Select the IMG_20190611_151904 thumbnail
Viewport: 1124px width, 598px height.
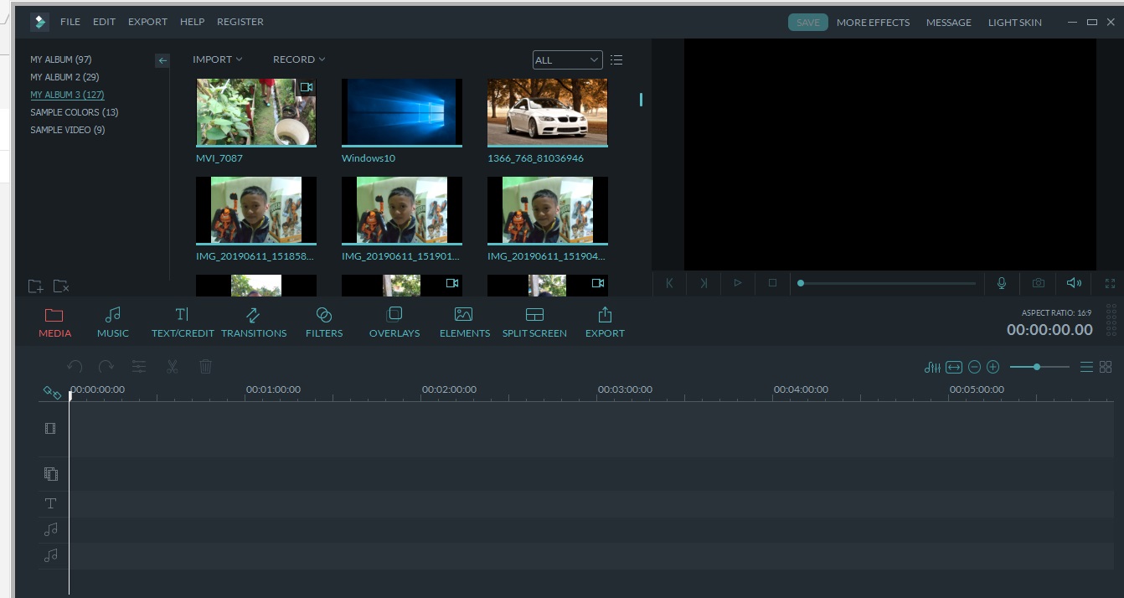pyautogui.click(x=548, y=210)
